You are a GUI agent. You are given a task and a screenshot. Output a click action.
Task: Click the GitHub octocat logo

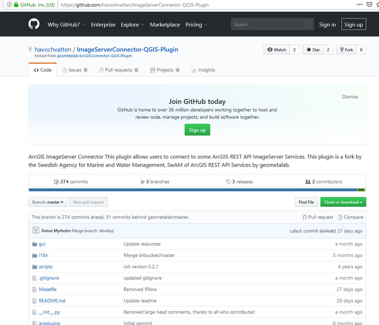tap(34, 24)
